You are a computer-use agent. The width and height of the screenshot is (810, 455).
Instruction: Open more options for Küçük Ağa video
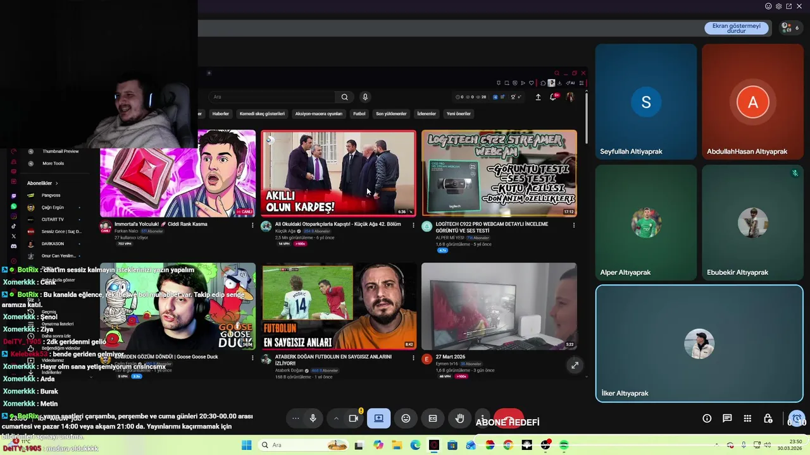(x=413, y=225)
